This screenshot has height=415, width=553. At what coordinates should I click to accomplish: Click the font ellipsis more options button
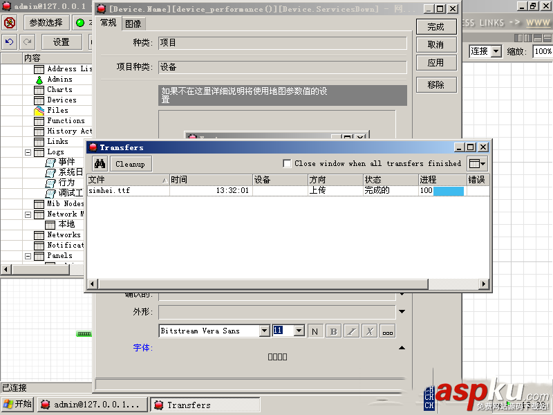tap(387, 331)
